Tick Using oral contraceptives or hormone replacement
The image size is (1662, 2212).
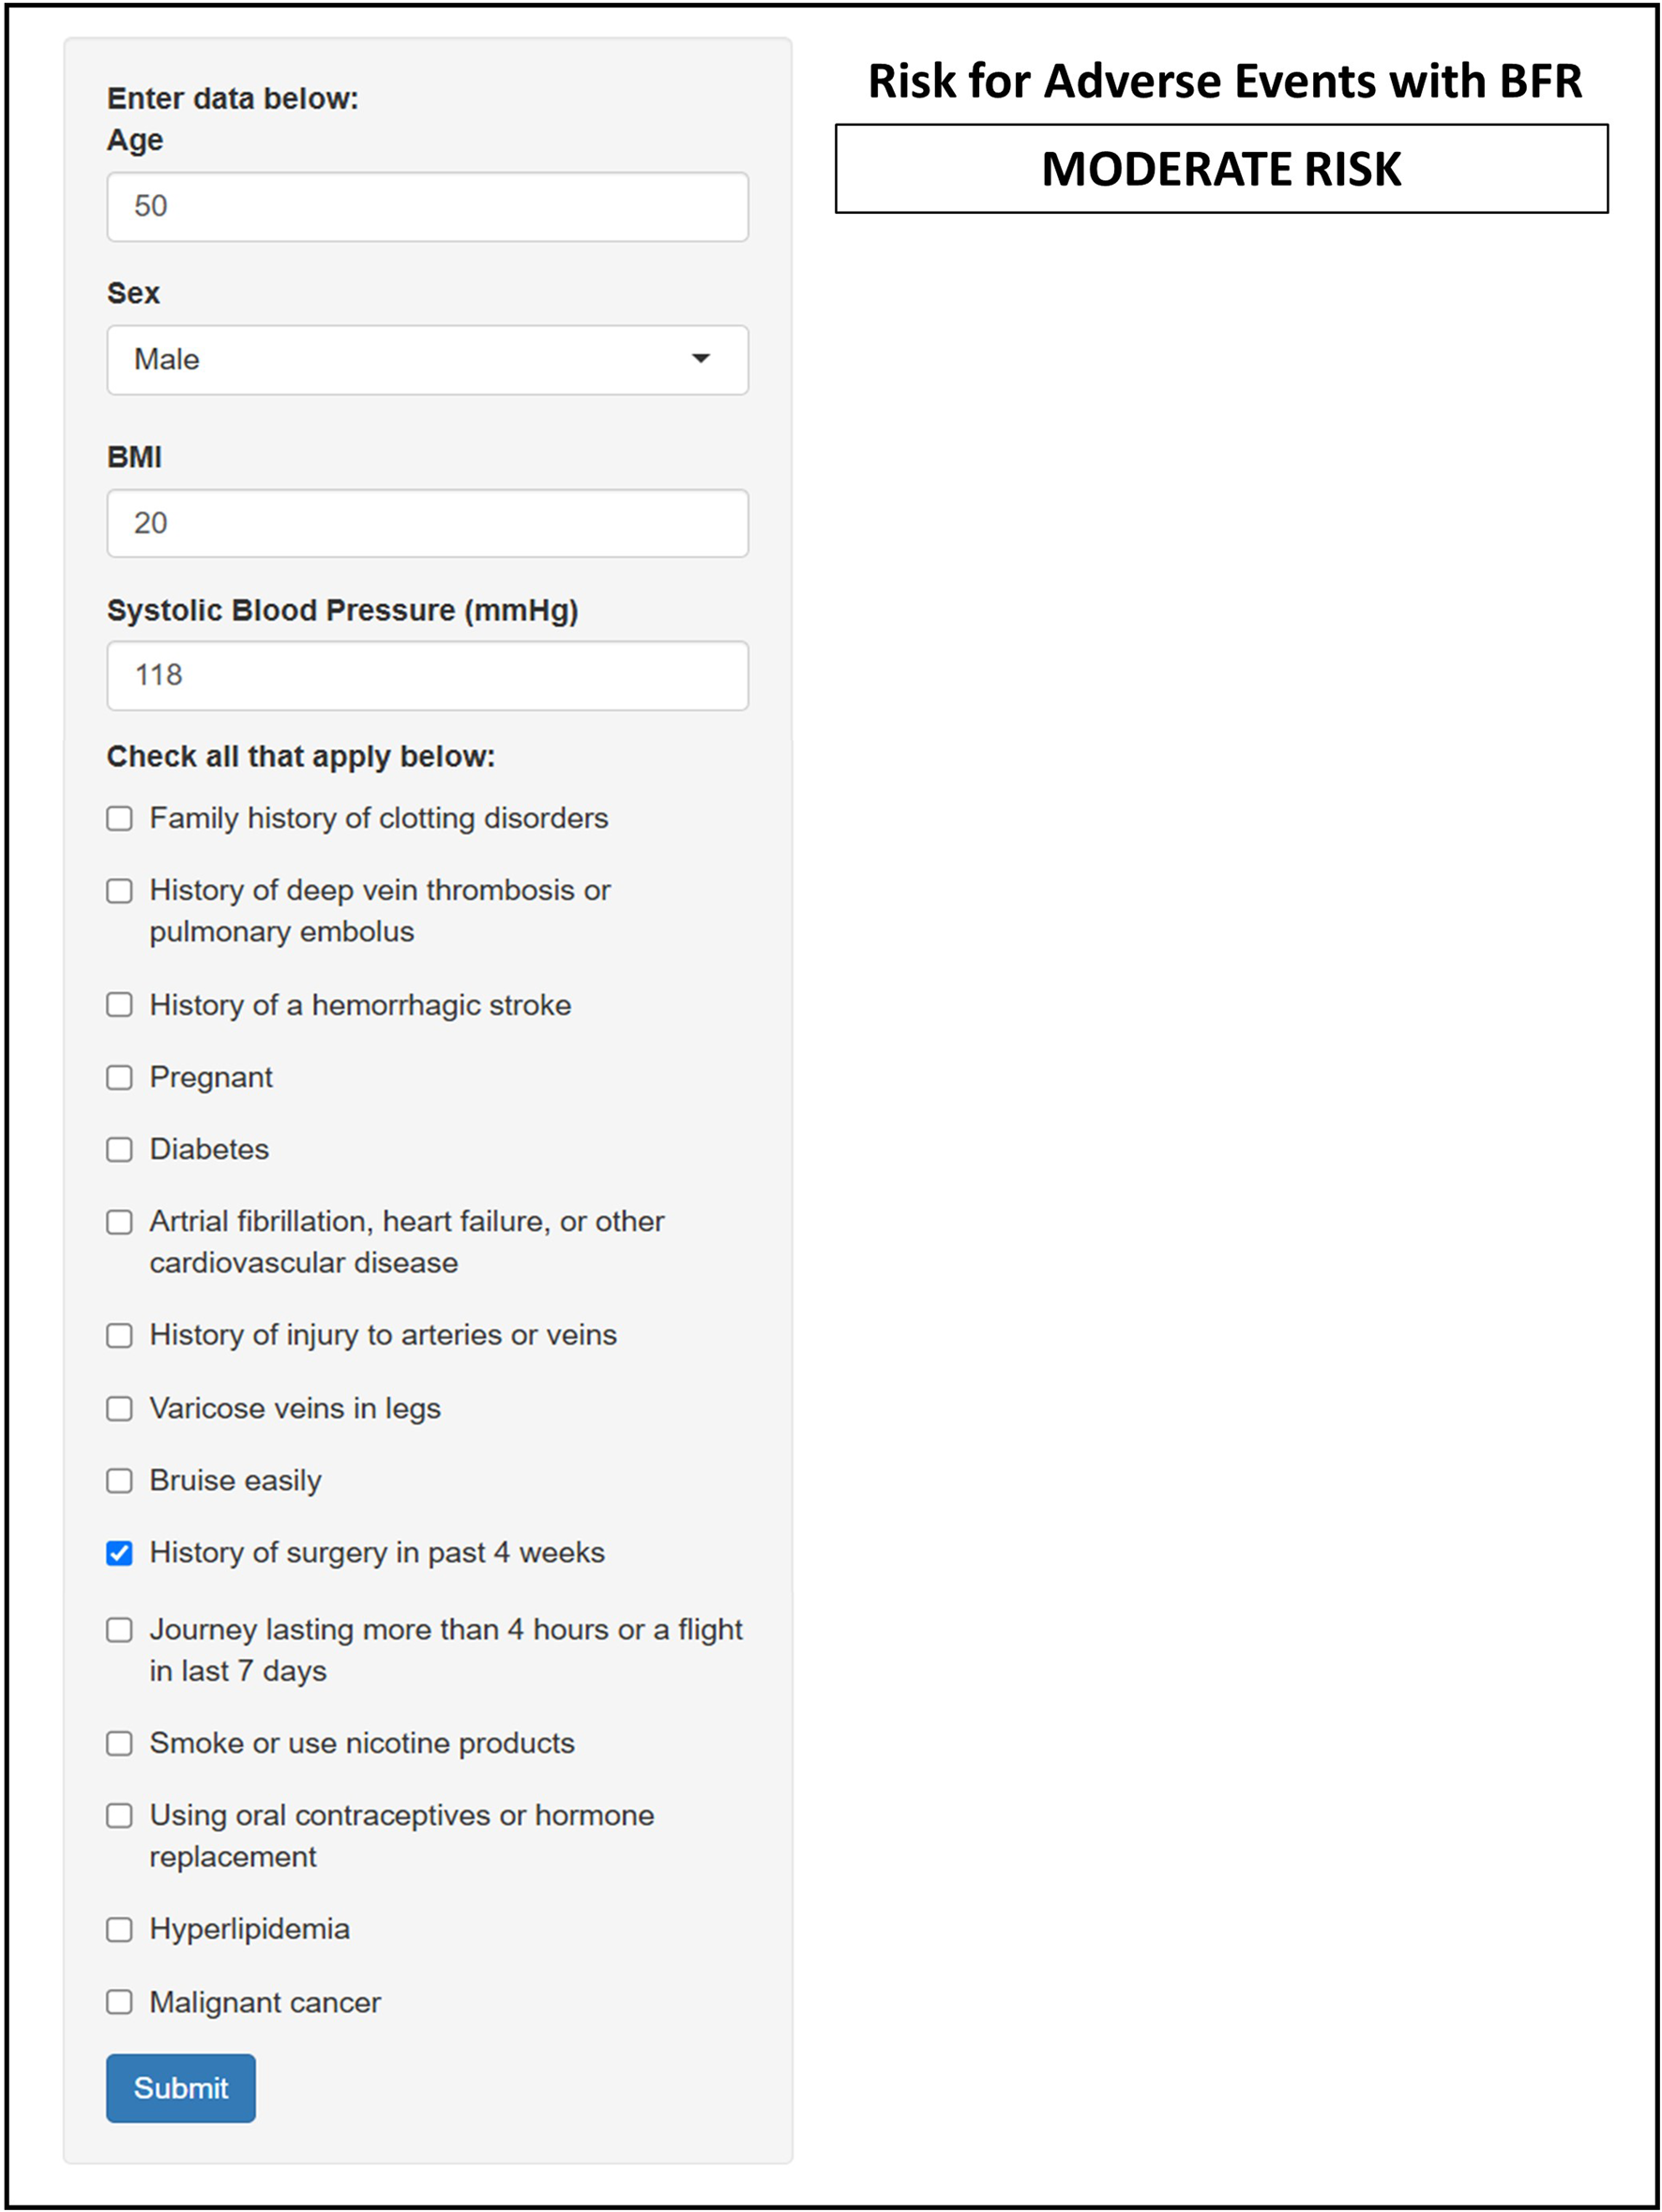click(x=120, y=1815)
